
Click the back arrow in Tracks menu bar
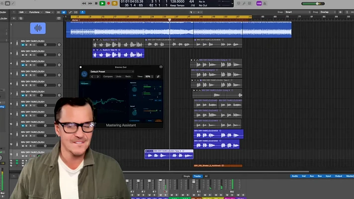[14, 12]
